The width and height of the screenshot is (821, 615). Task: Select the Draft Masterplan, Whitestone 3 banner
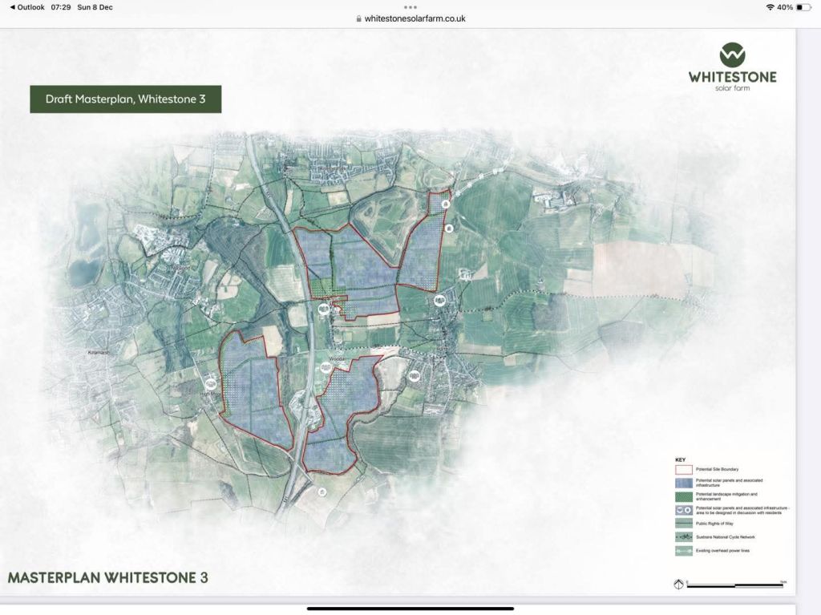[125, 99]
